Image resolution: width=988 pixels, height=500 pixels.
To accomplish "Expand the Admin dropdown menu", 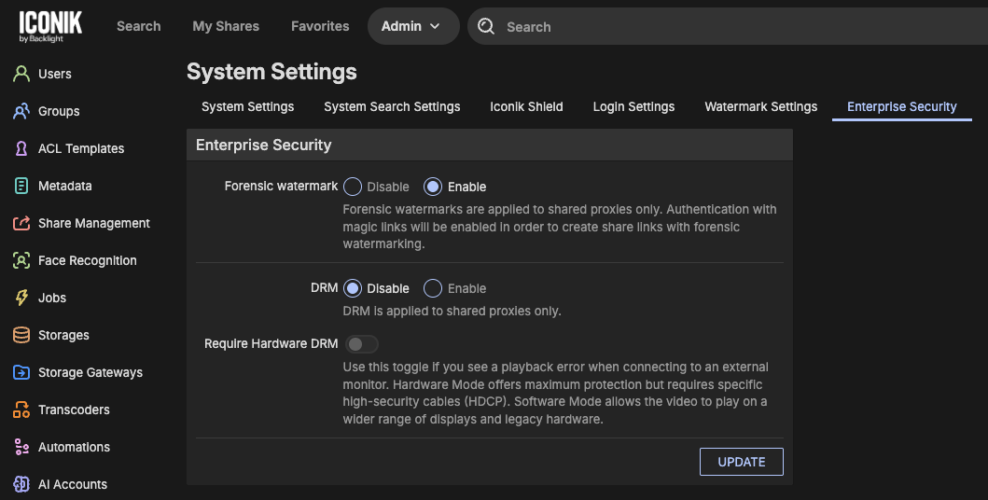I will point(413,26).
